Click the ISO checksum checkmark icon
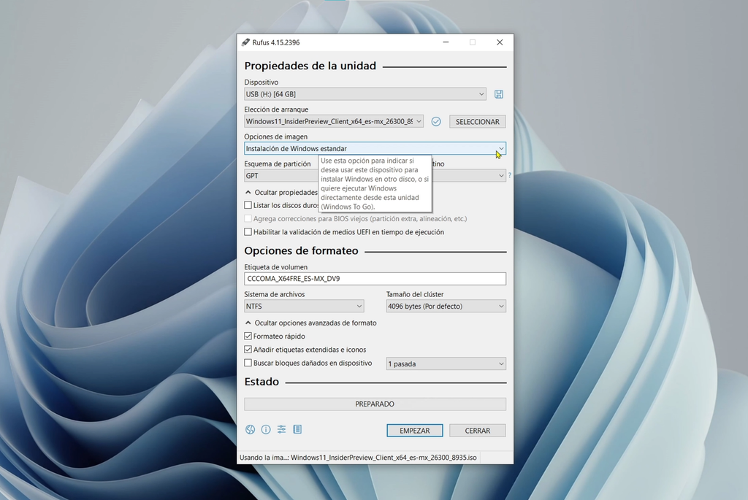This screenshot has width=748, height=500. click(x=436, y=122)
